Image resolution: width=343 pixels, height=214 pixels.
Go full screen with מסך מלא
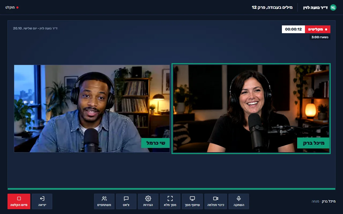pyautogui.click(x=170, y=201)
